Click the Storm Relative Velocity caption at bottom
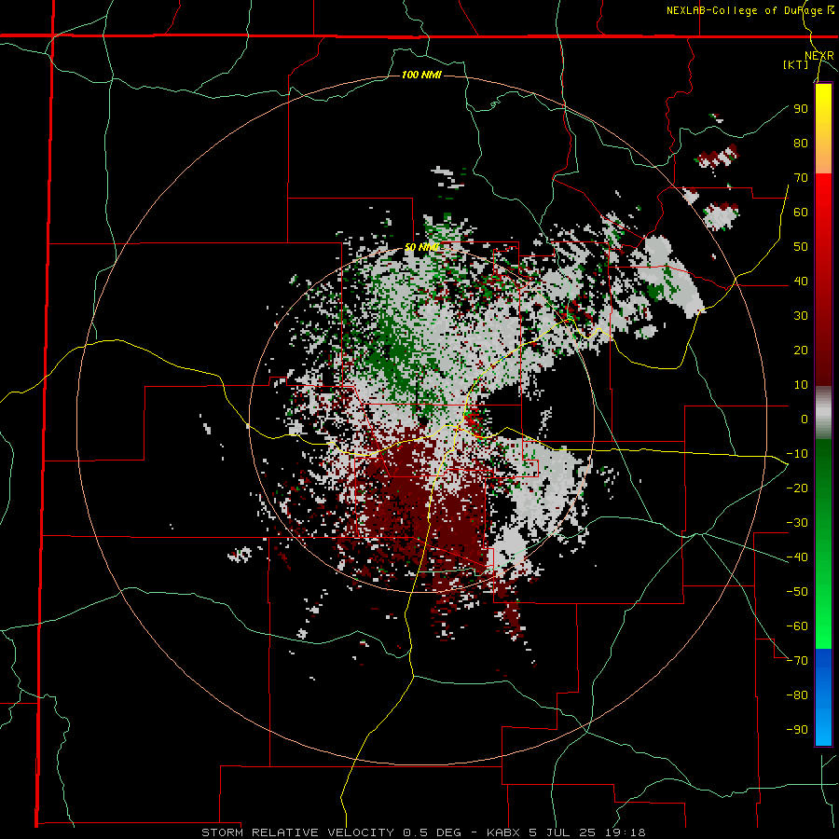 tap(423, 832)
